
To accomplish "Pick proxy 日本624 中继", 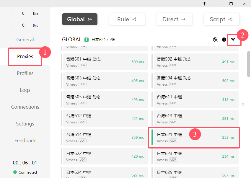I will click(x=105, y=172).
